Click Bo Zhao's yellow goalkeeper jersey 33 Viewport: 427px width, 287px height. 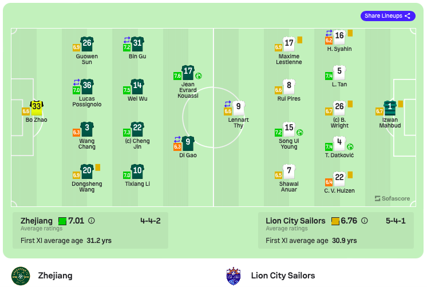coord(37,107)
